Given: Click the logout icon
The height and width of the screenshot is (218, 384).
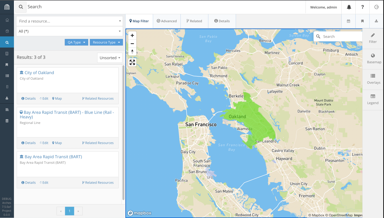Looking at the screenshot, I should (x=376, y=7).
